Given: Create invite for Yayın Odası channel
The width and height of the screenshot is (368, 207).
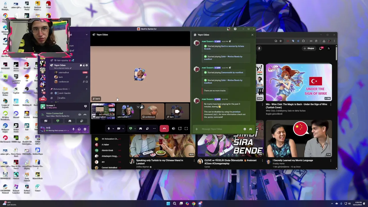Looking at the screenshot, I should 84,65.
